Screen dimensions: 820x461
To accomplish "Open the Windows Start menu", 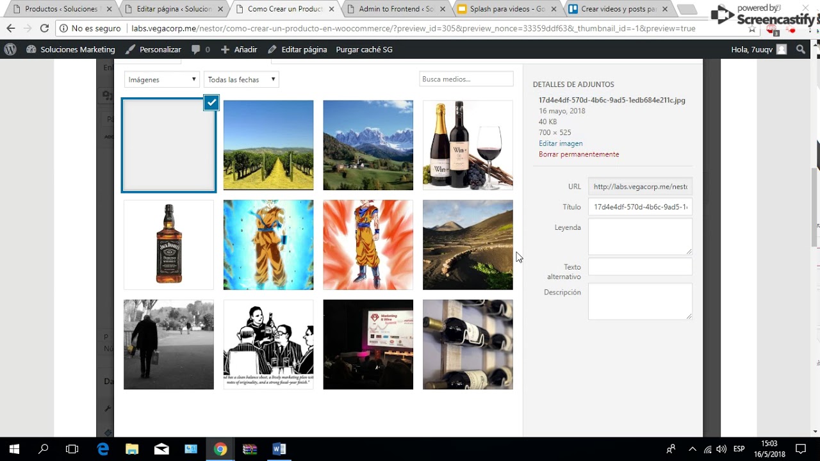I will [x=13, y=449].
